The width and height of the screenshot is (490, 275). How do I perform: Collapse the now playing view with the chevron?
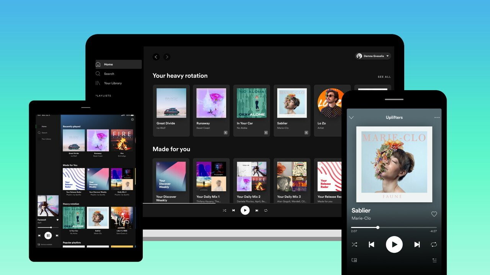coord(351,118)
